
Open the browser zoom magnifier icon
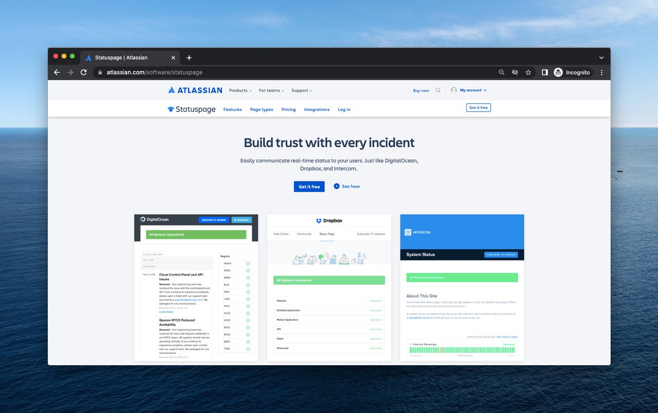tap(501, 72)
